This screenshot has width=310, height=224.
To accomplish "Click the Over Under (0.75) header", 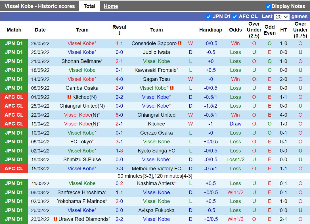I will click(x=300, y=30).
